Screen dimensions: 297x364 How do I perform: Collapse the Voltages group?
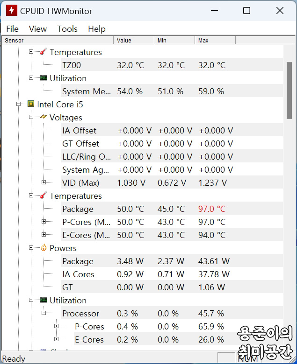tap(31, 117)
